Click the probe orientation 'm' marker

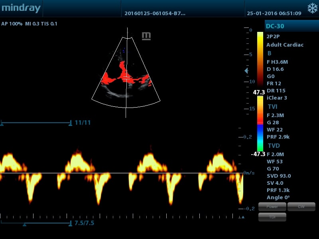click(x=146, y=36)
